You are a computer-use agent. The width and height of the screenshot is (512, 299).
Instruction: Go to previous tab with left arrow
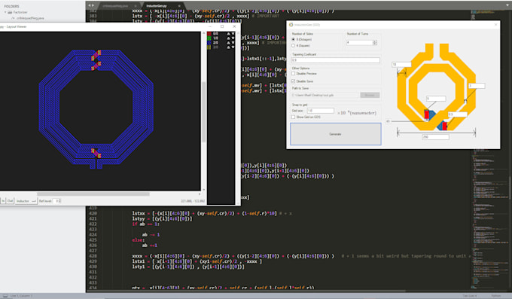[x=90, y=5]
